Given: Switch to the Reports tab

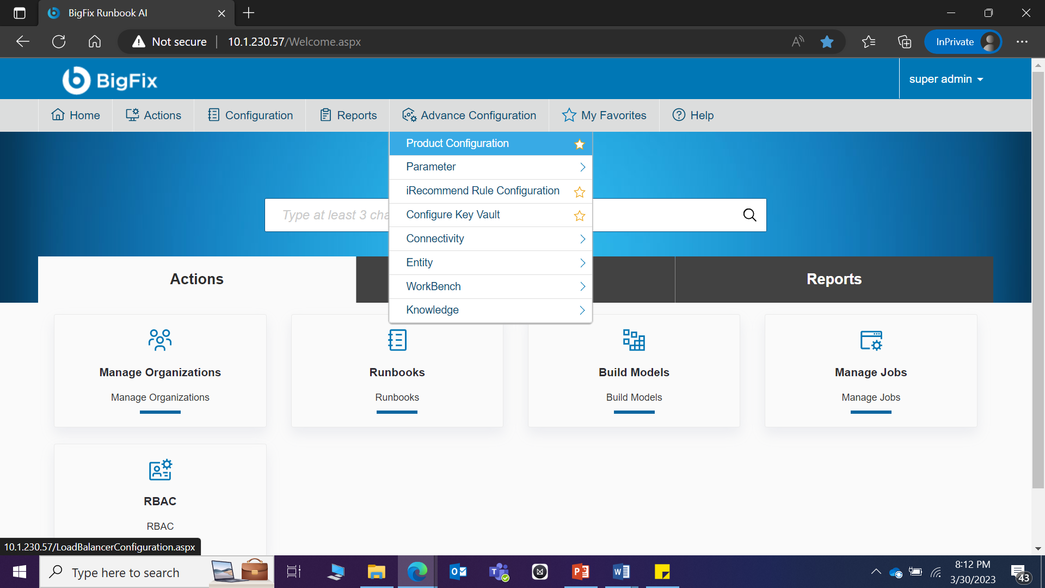Looking at the screenshot, I should tap(834, 279).
